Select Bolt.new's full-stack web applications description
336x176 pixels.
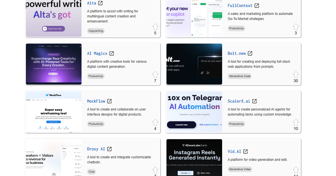coord(259,64)
